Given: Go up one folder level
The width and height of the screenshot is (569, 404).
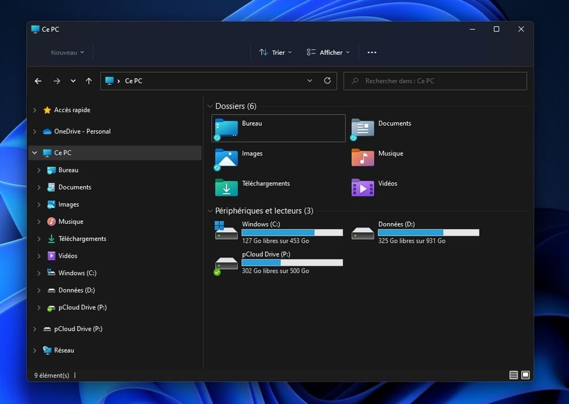Looking at the screenshot, I should 89,81.
